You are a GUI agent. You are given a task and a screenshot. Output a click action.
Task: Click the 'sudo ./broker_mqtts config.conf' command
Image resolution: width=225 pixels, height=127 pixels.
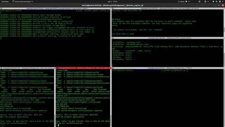[94, 11]
